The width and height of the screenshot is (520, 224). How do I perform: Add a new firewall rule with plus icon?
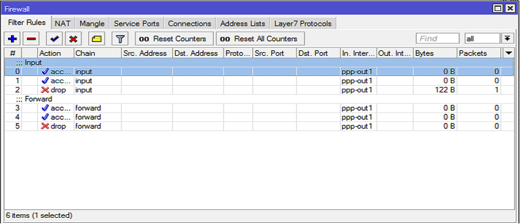[x=13, y=39]
